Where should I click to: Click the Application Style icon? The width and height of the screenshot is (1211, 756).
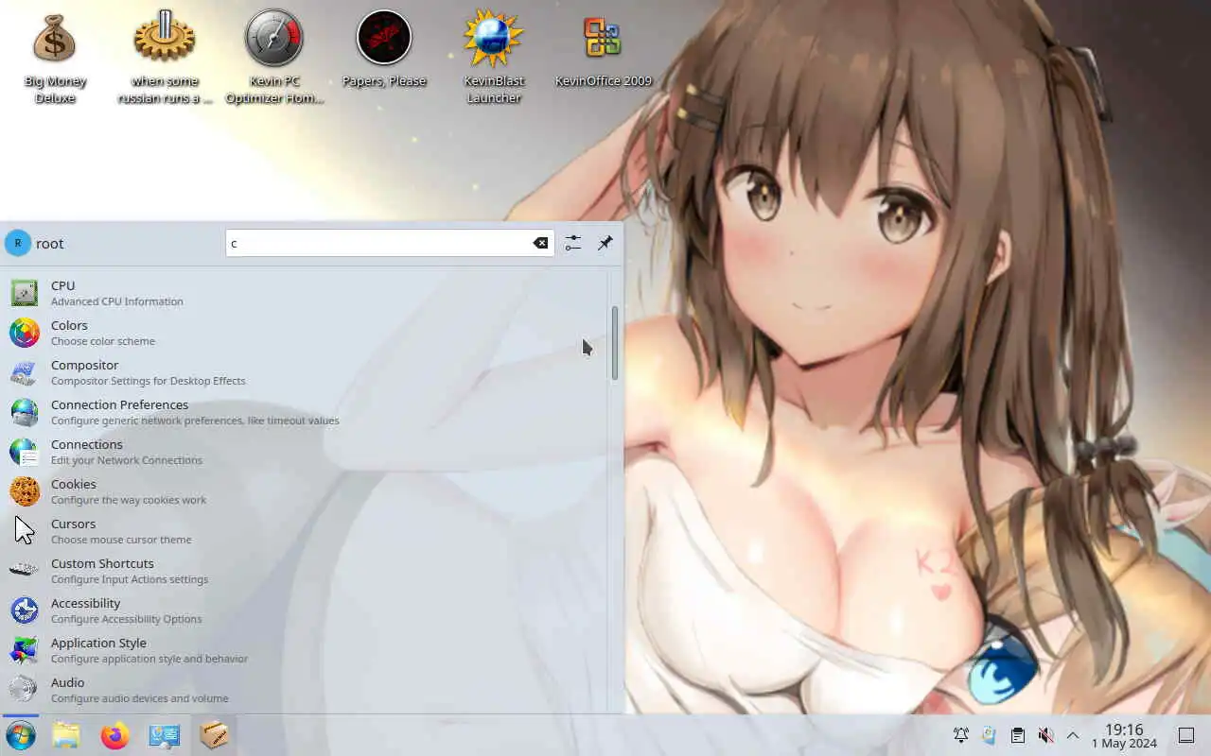[x=25, y=650]
